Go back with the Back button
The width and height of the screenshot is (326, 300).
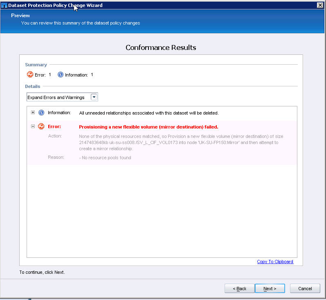(239, 289)
